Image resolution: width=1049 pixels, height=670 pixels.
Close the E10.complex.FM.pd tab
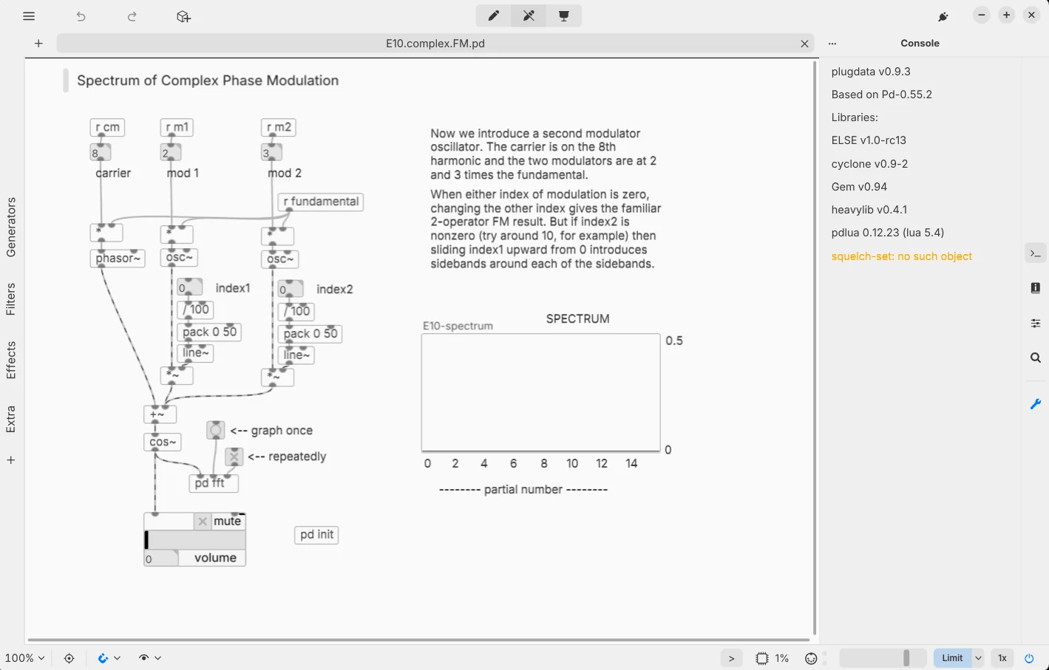(x=804, y=44)
